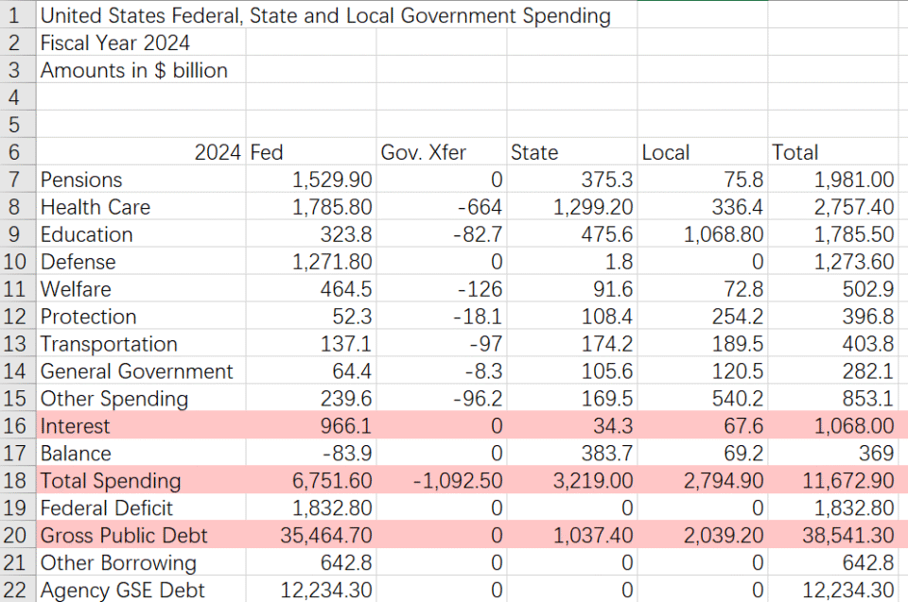Select the title cell about Government Spending
The width and height of the screenshot is (908, 602).
point(325,15)
